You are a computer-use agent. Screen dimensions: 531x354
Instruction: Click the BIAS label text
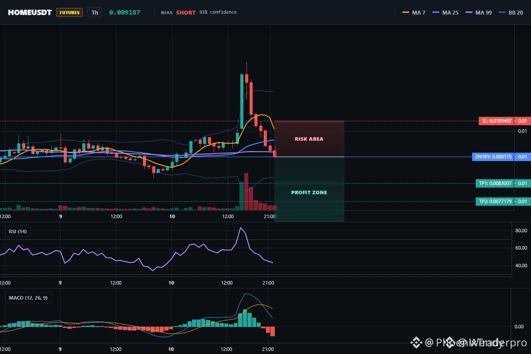click(x=166, y=12)
